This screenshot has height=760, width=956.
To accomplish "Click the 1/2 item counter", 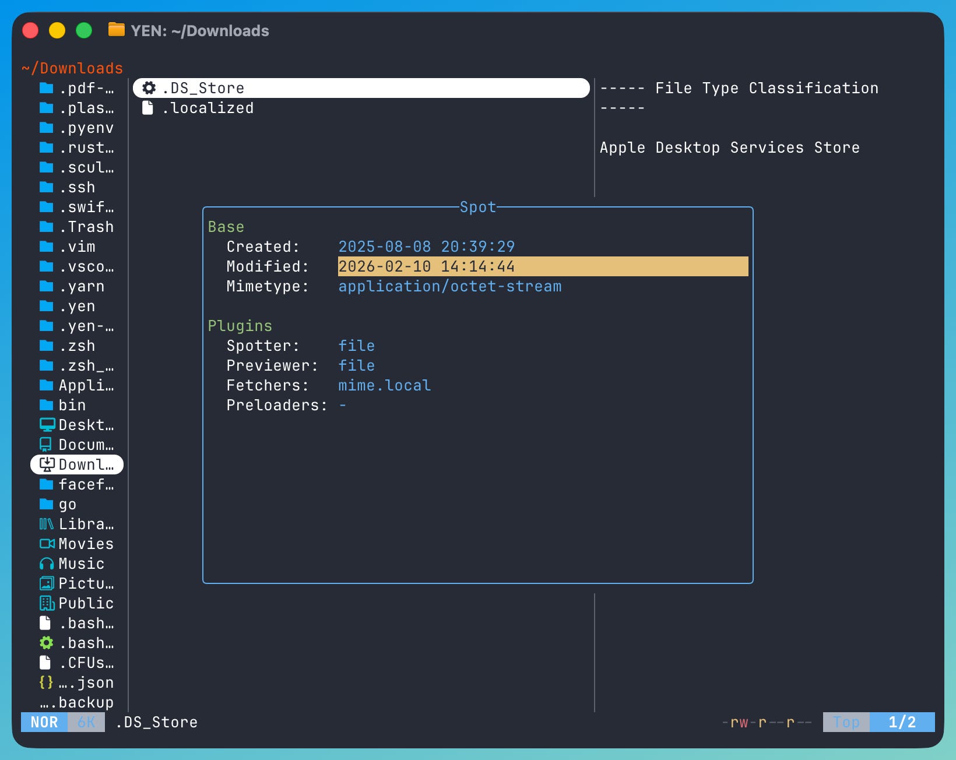I will (x=902, y=722).
